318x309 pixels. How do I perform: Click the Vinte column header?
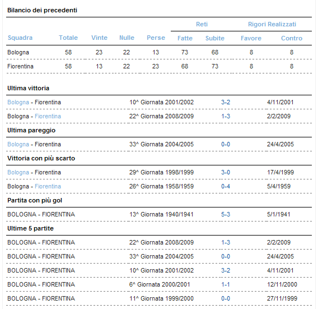(99, 38)
